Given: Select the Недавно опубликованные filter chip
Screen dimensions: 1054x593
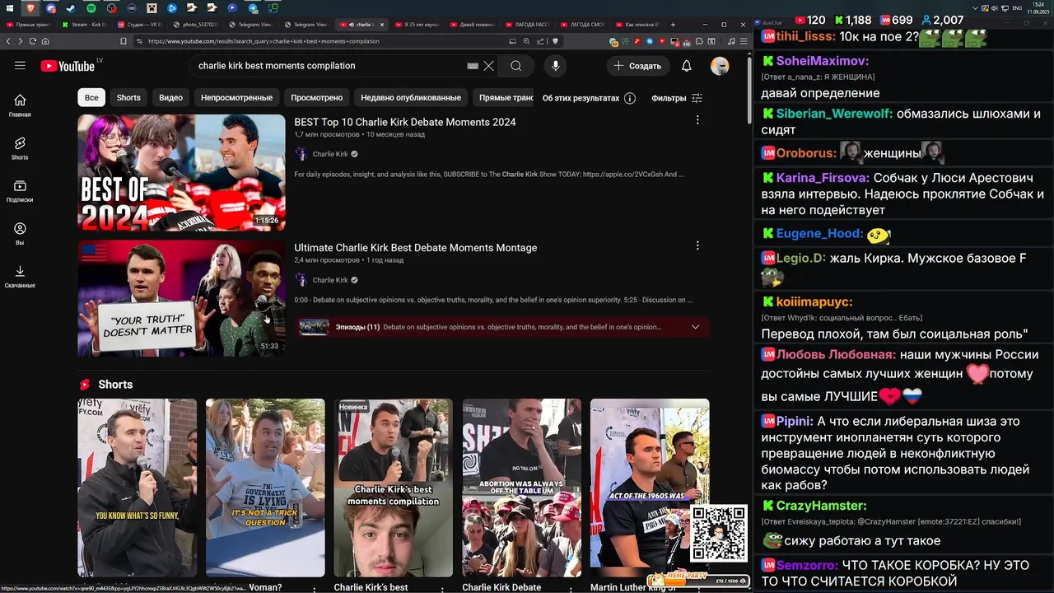Looking at the screenshot, I should [x=411, y=98].
